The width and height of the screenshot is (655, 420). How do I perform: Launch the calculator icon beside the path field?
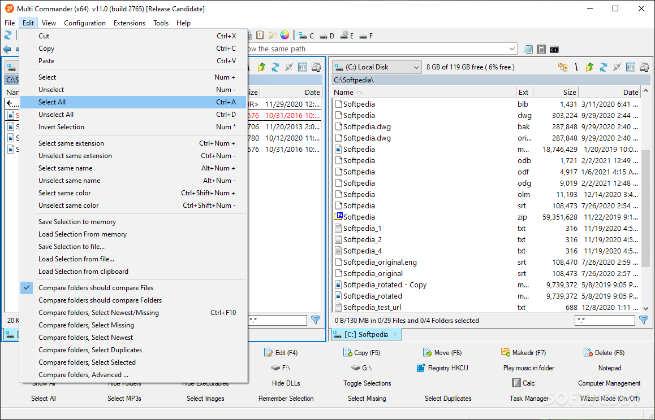[541, 49]
